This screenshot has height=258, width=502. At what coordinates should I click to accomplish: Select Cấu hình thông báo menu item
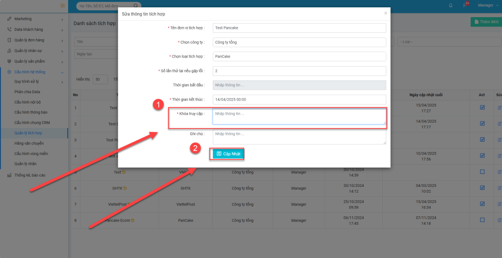pyautogui.click(x=31, y=112)
